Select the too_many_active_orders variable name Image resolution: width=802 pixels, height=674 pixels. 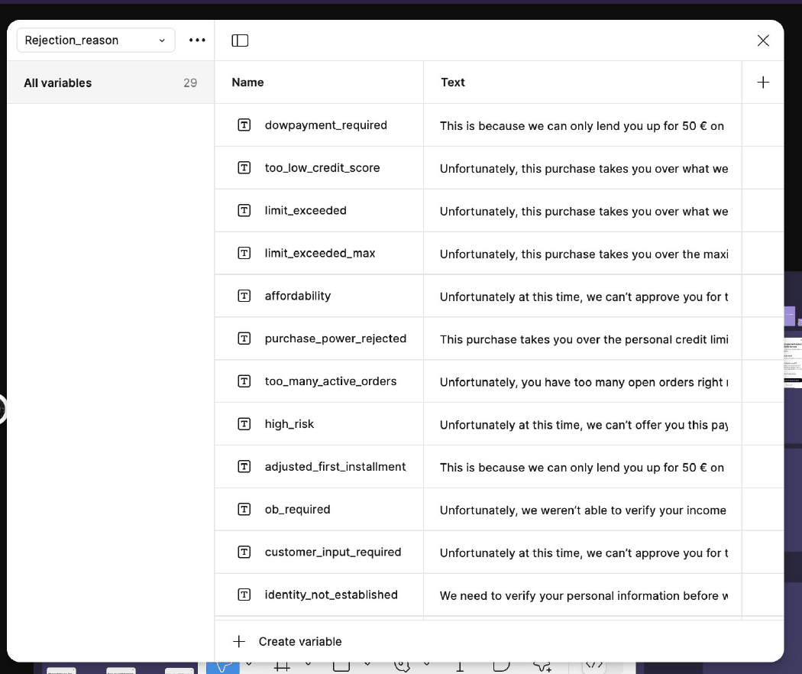pos(331,381)
